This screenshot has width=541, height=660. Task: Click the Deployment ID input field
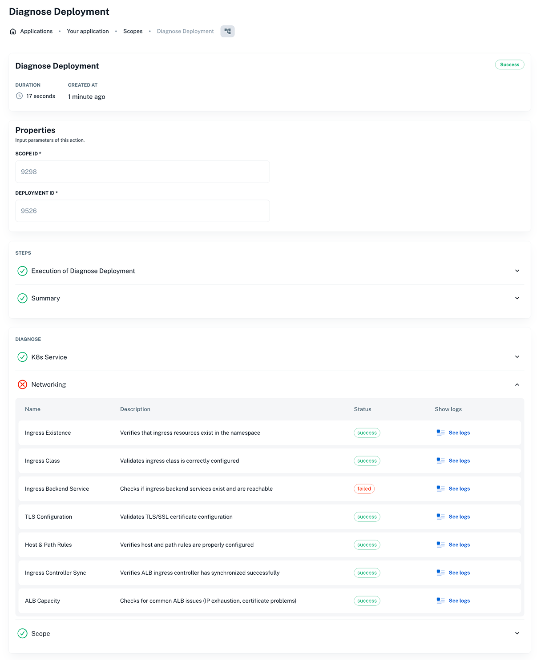click(142, 211)
